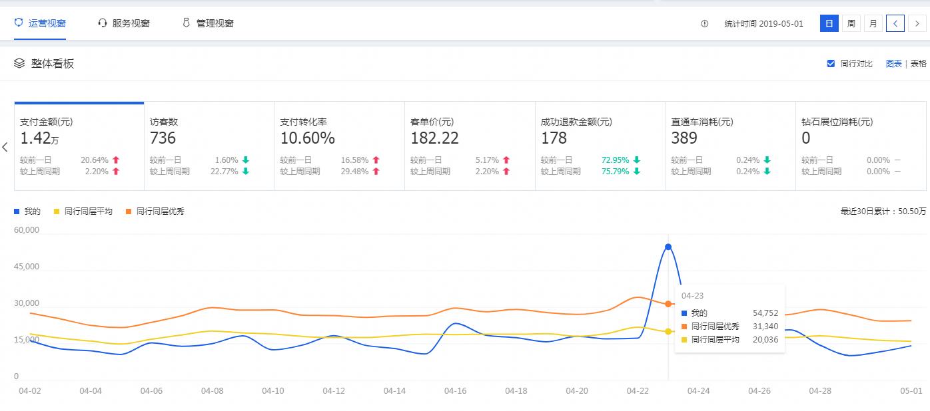This screenshot has width=930, height=411.
Task: Click the 04-23 peak data point
Action: (668, 247)
